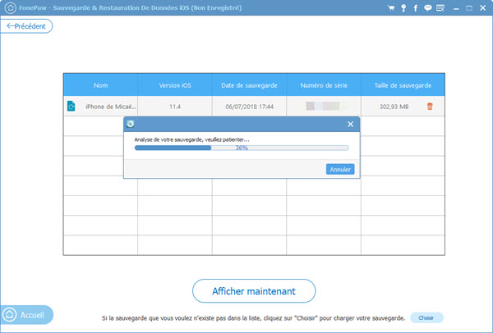Screen dimensions: 493x333
Task: Open the shopping cart purchase icon
Action: tap(393, 8)
